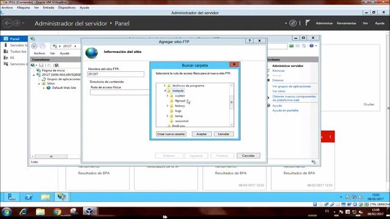Click Cancelar in Agregar sitio FTP wizard
Image resolution: width=390 pixels, height=219 pixels.
pyautogui.click(x=248, y=156)
